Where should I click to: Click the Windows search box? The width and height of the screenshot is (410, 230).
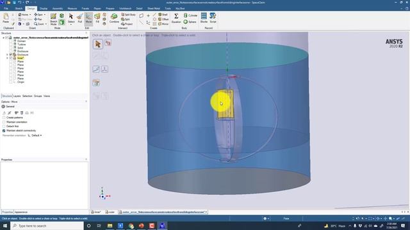tap(47, 226)
